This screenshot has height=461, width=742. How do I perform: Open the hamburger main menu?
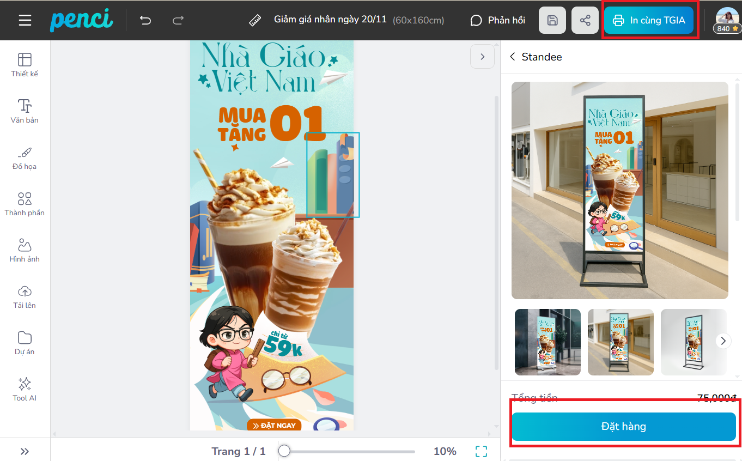point(25,21)
